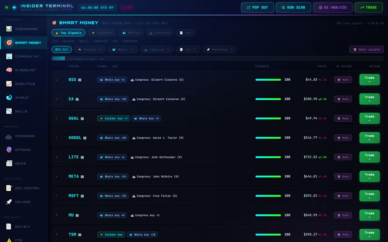Open the SEC 8-K document icon
The image size is (388, 242).
click(x=9, y=227)
